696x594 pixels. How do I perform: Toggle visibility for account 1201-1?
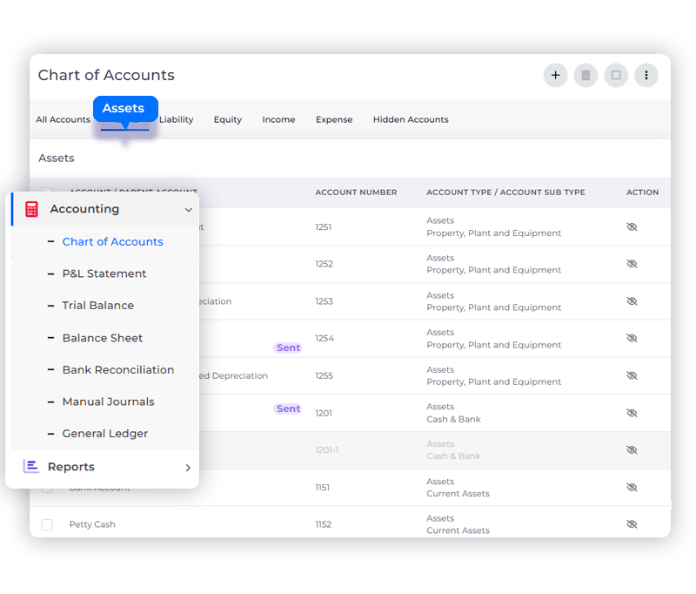pyautogui.click(x=632, y=450)
